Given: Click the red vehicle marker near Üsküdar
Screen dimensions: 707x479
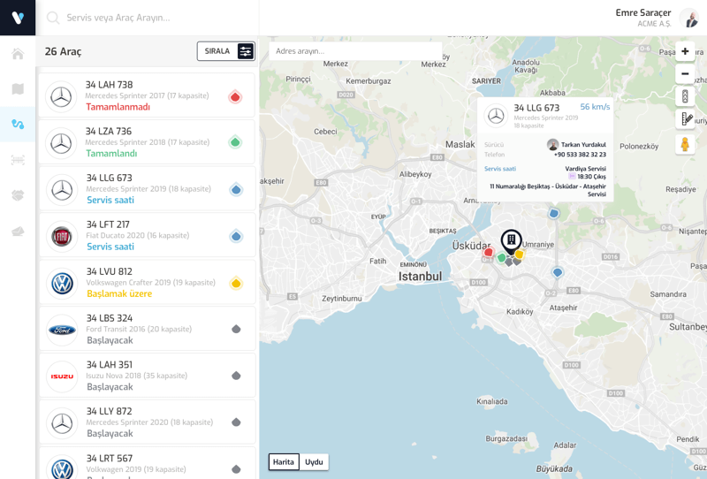Looking at the screenshot, I should pos(489,252).
